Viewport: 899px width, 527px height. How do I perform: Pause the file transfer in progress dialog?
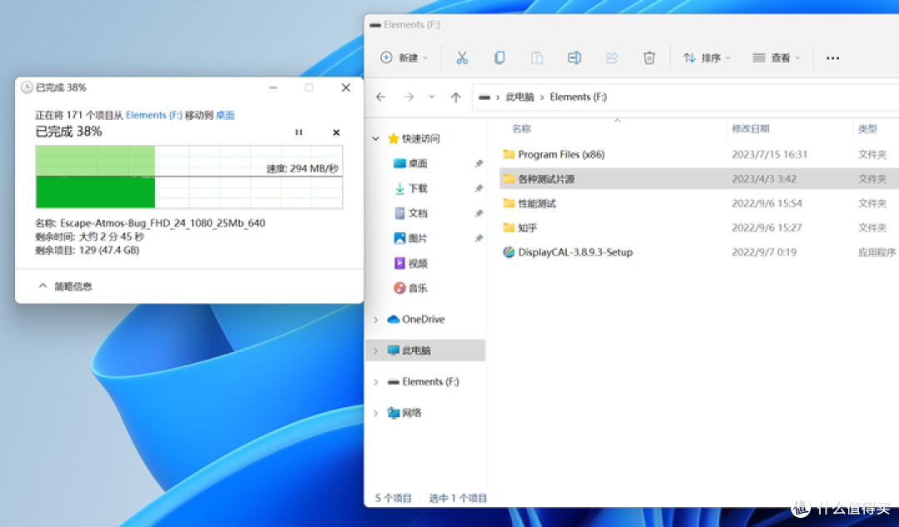pyautogui.click(x=299, y=132)
